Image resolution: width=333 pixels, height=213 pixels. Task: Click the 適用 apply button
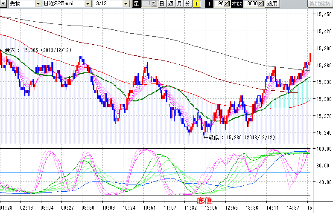point(272,4)
